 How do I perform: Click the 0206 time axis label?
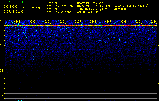point(93,22)
